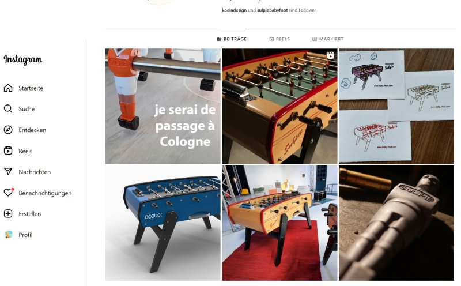
Task: Open the Profil avatar picture
Action: tap(8, 235)
